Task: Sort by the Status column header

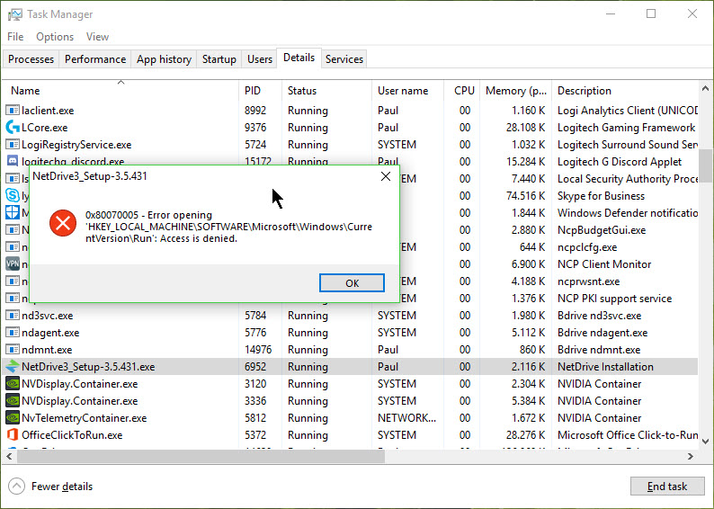Action: coord(327,91)
